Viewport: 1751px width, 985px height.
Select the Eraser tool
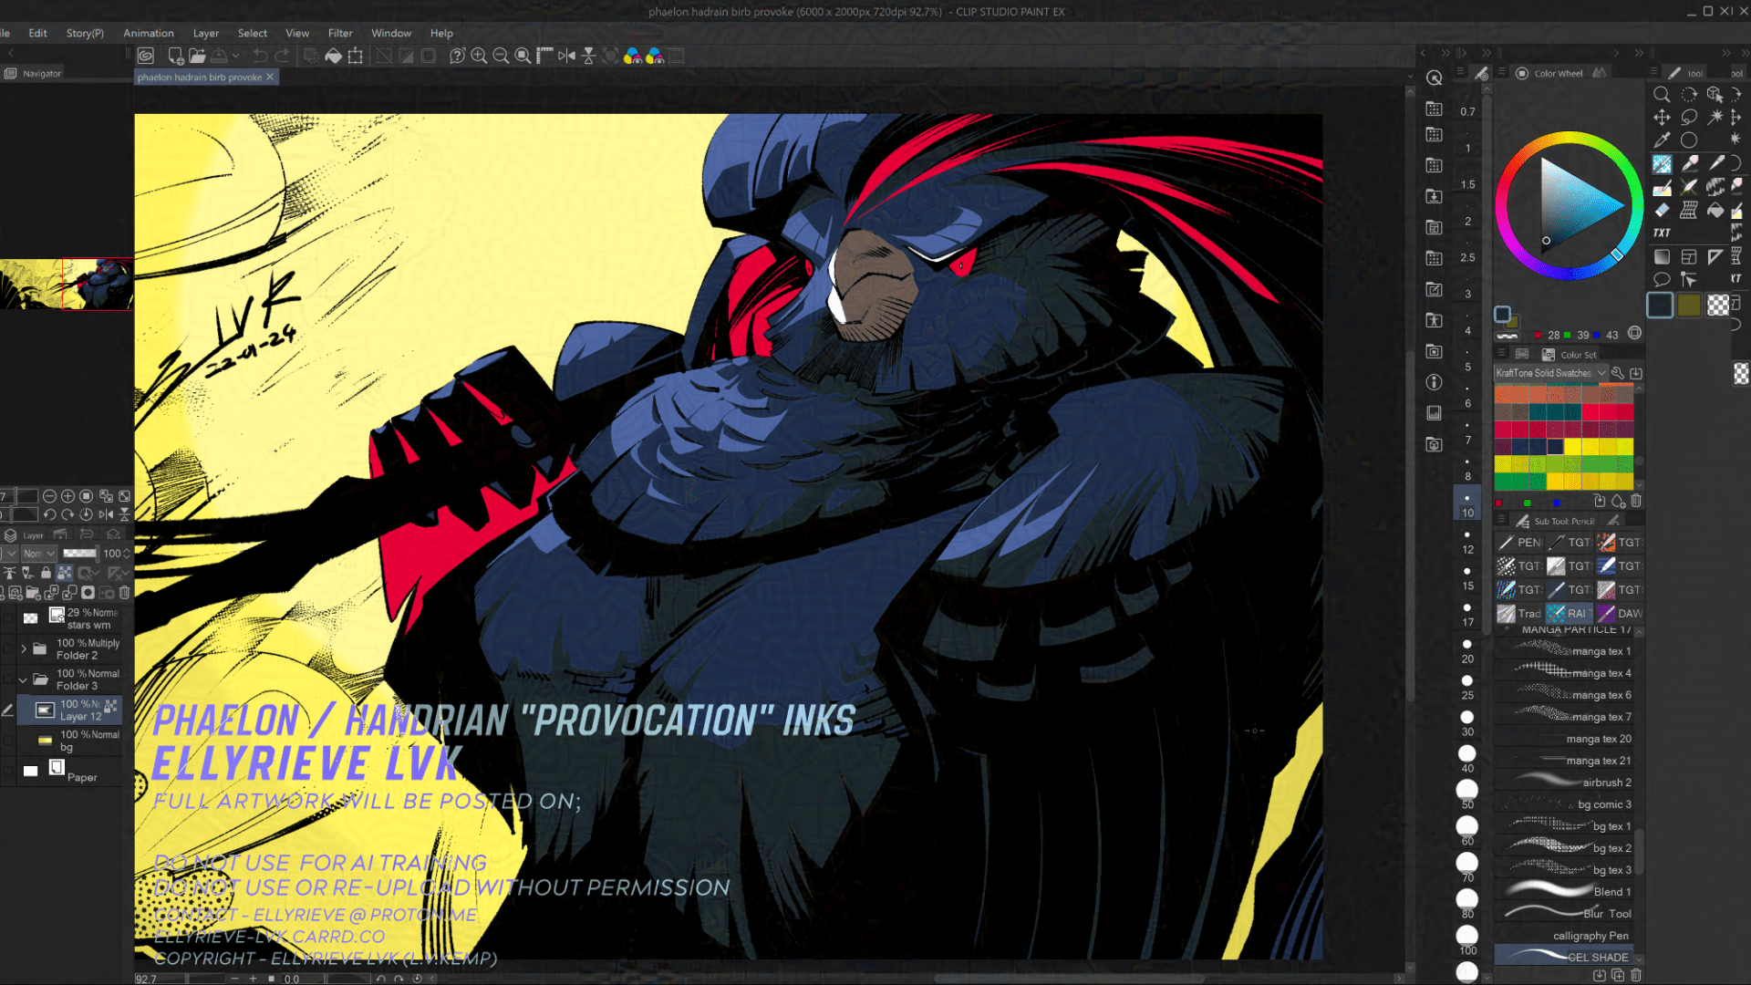click(1662, 211)
